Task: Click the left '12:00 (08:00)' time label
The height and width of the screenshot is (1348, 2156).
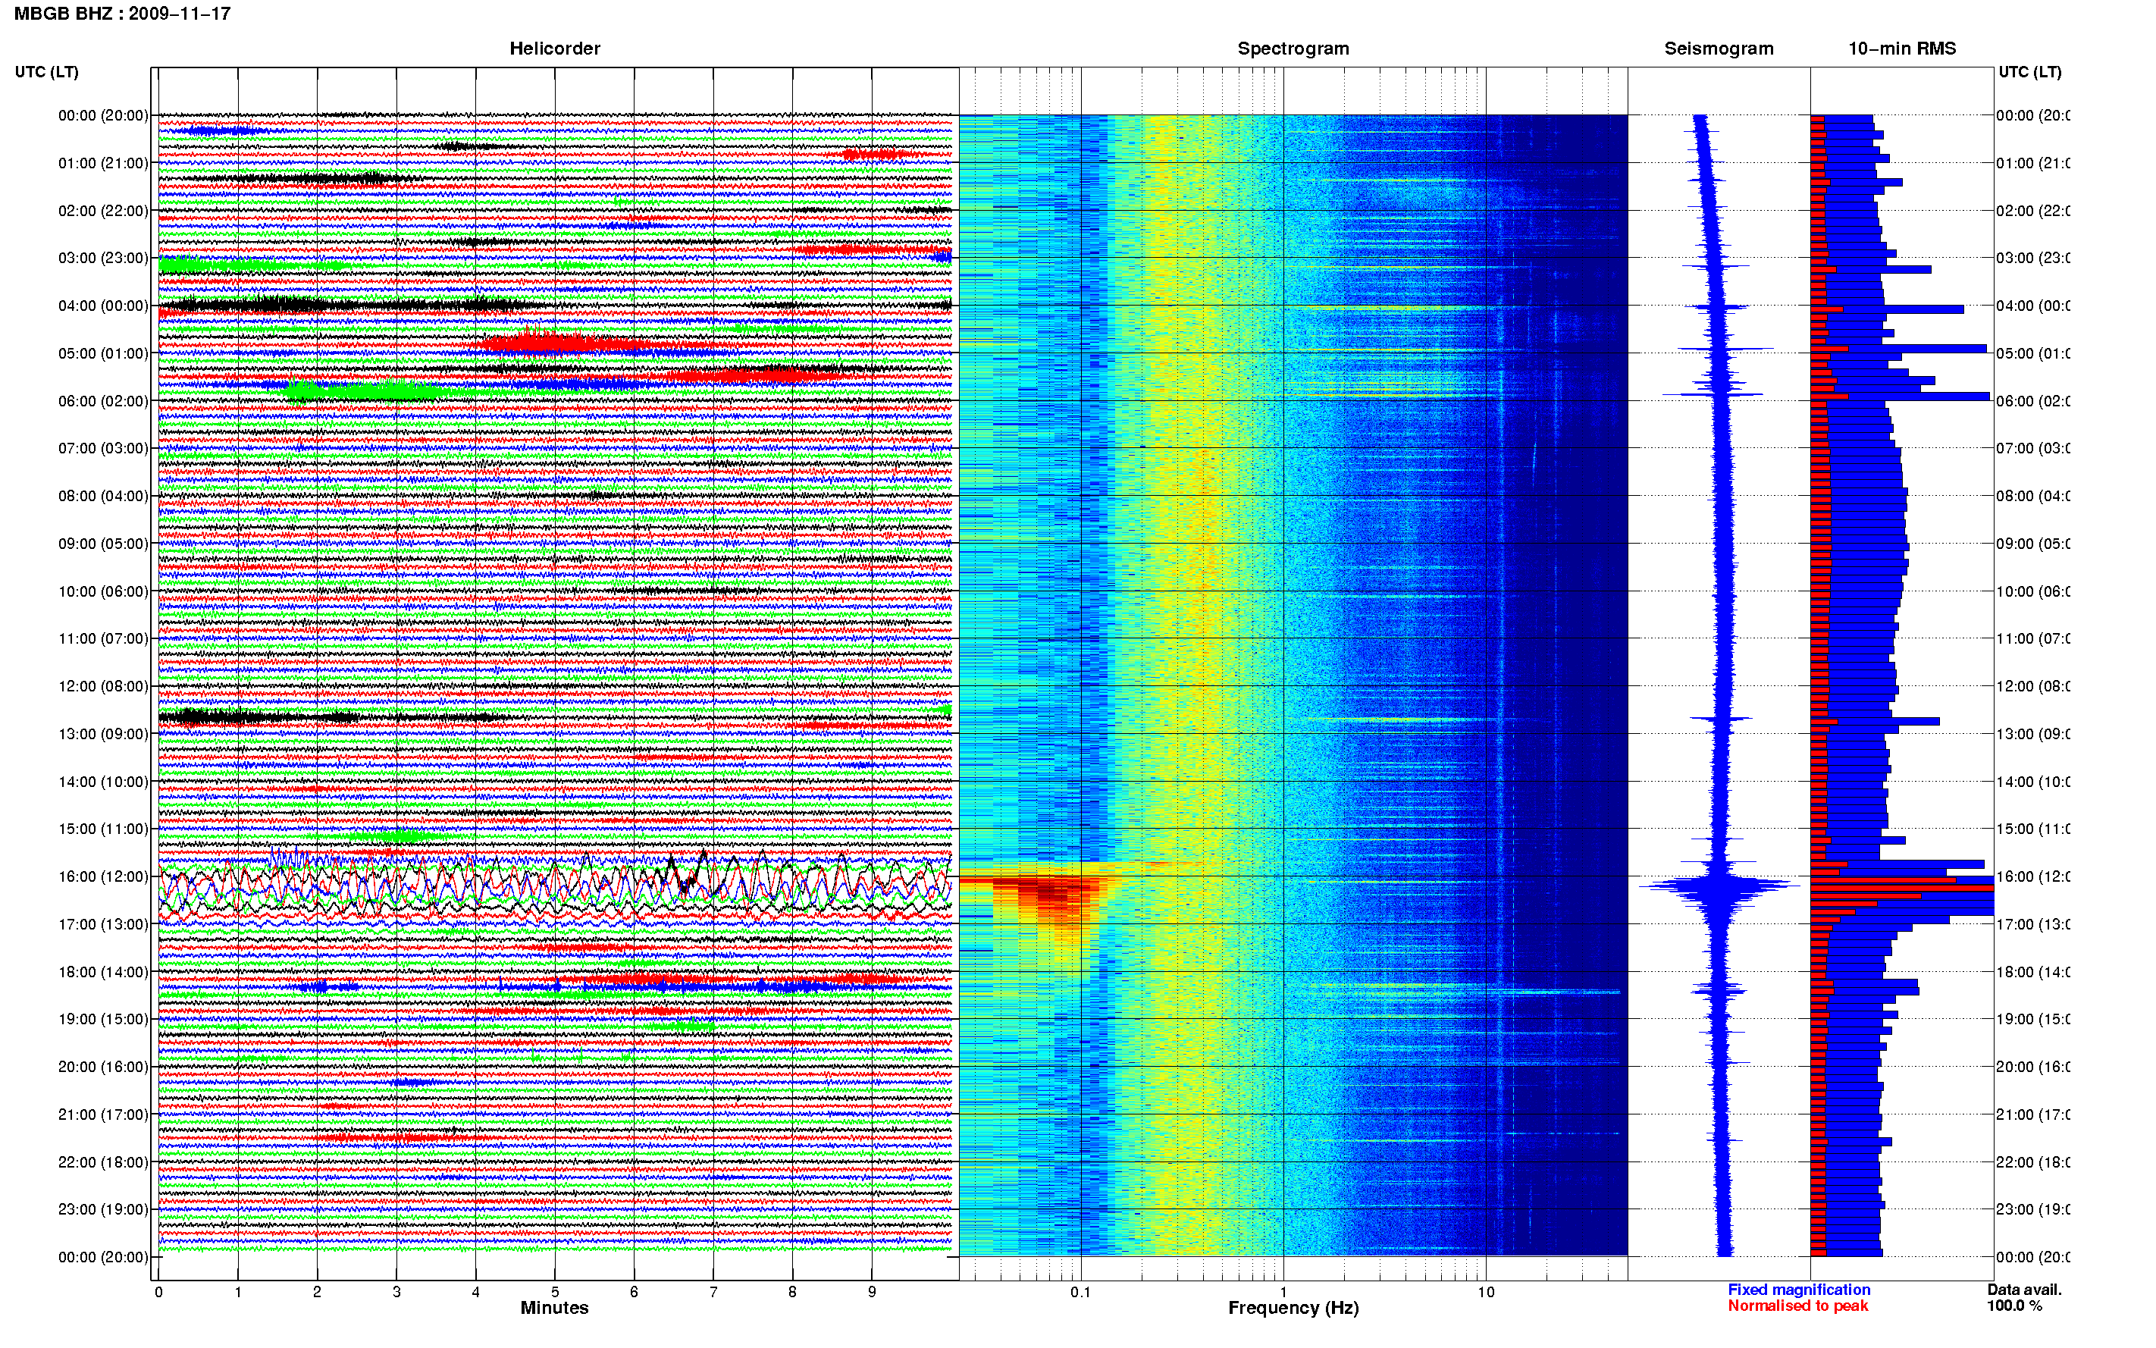Action: 103,685
